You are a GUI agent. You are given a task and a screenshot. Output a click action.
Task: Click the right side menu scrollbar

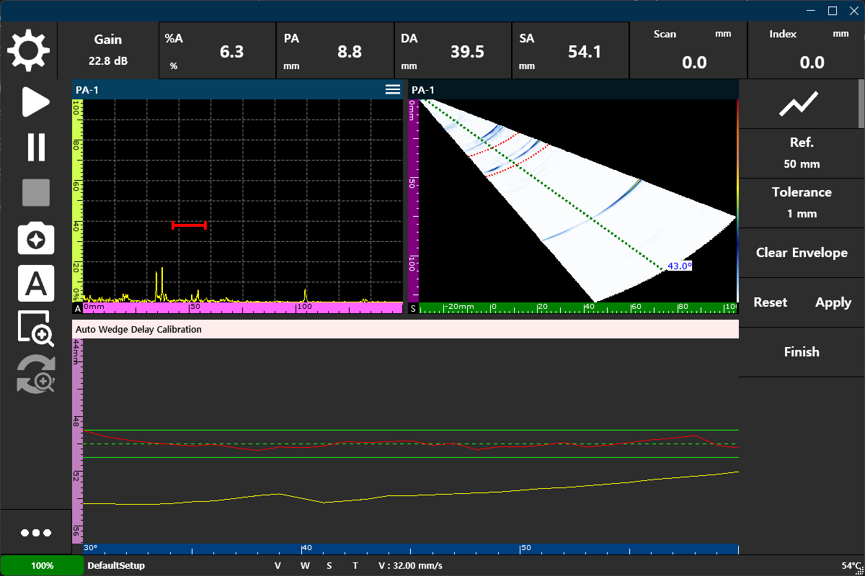(x=861, y=104)
